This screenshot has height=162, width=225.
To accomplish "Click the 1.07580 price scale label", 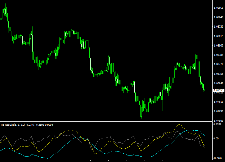I will 219,121.
